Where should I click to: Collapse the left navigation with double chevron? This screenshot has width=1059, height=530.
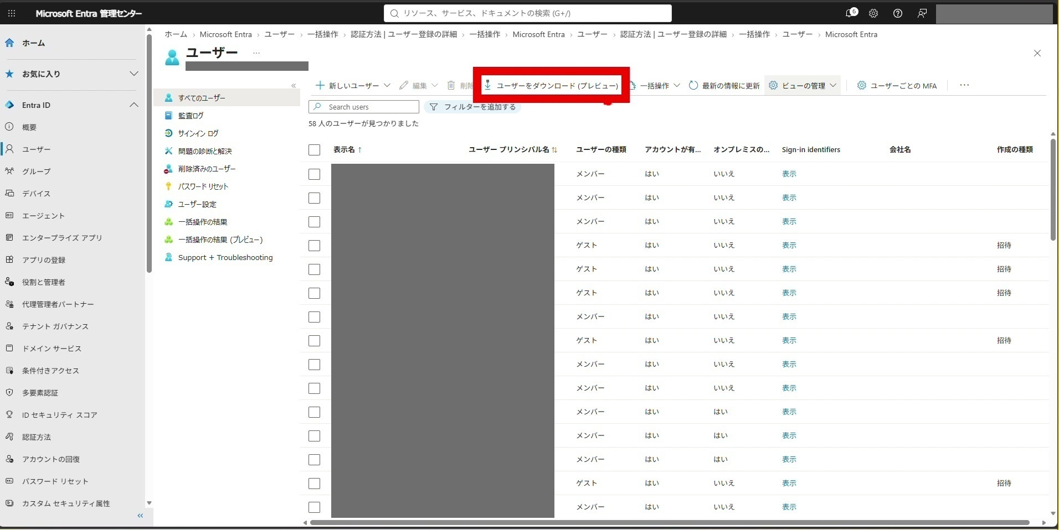pyautogui.click(x=140, y=516)
